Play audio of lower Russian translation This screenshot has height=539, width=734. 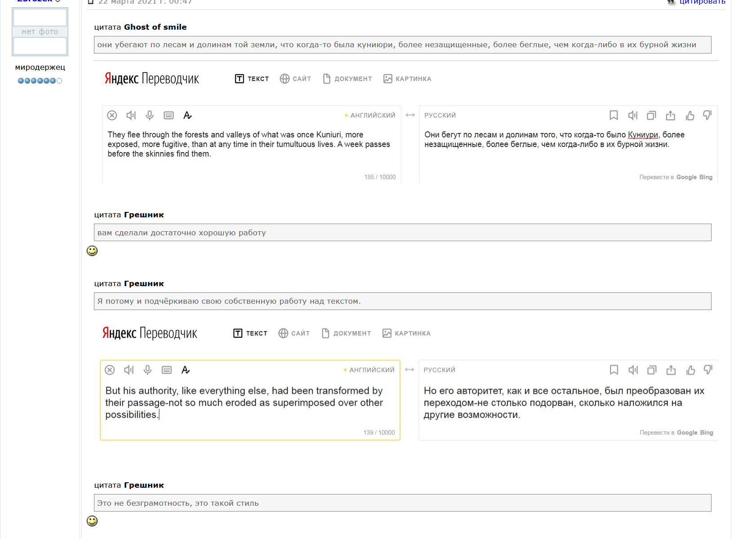pyautogui.click(x=633, y=370)
